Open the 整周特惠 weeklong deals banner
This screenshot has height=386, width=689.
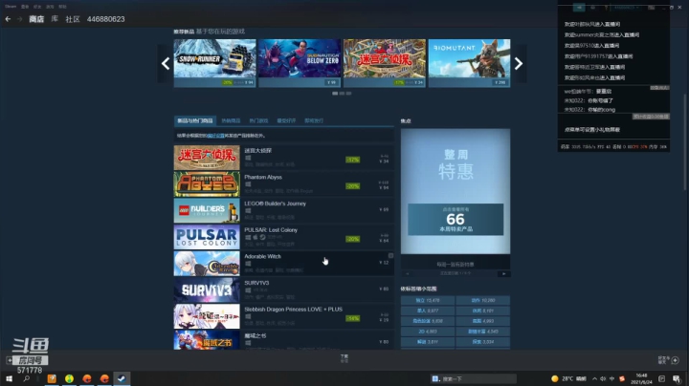456,191
